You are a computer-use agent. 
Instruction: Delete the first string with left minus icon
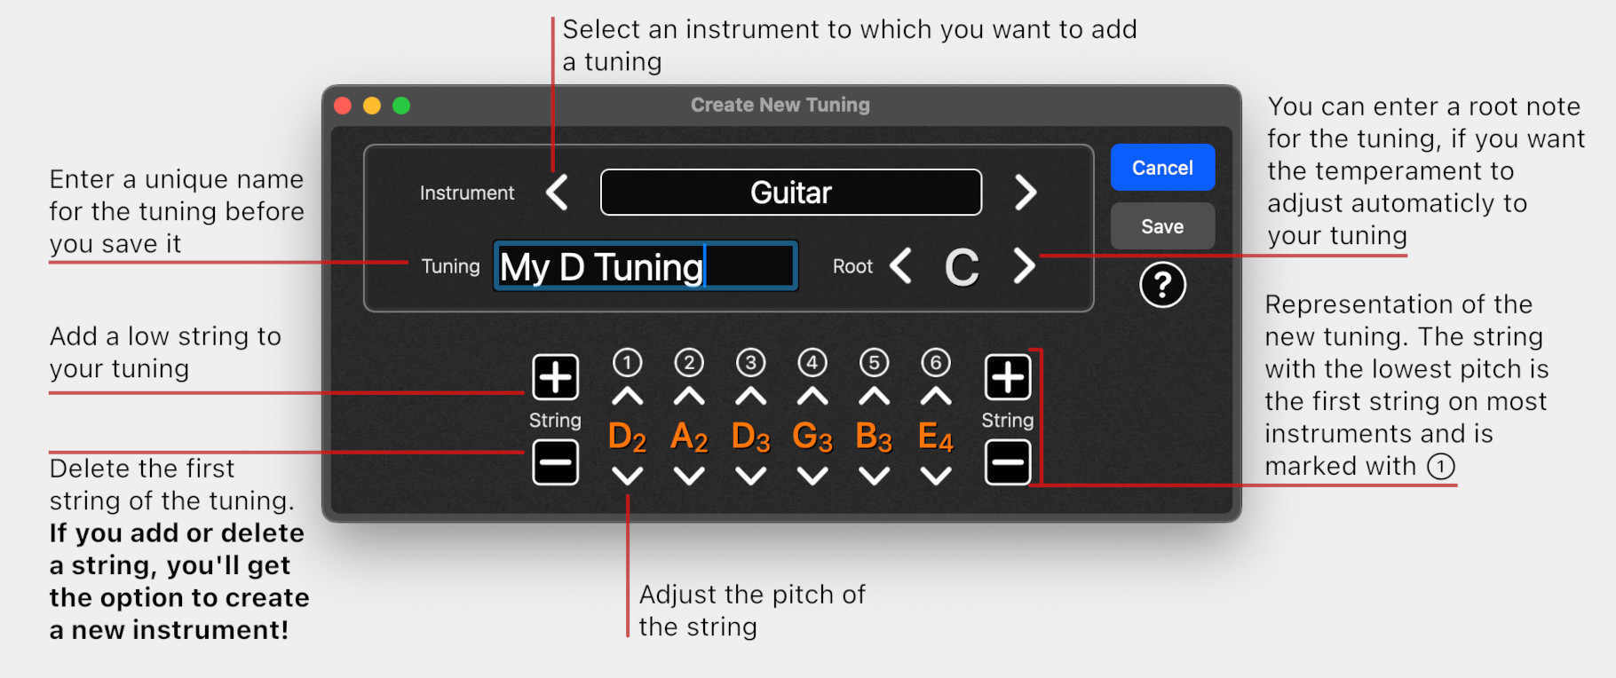point(556,462)
